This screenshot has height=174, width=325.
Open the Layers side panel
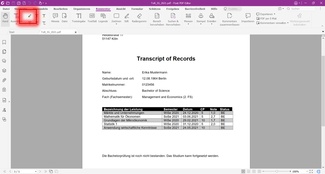click(4, 71)
